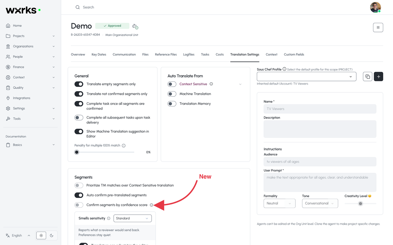Click the Organizations building icon
The image size is (393, 245).
(x=8, y=46)
